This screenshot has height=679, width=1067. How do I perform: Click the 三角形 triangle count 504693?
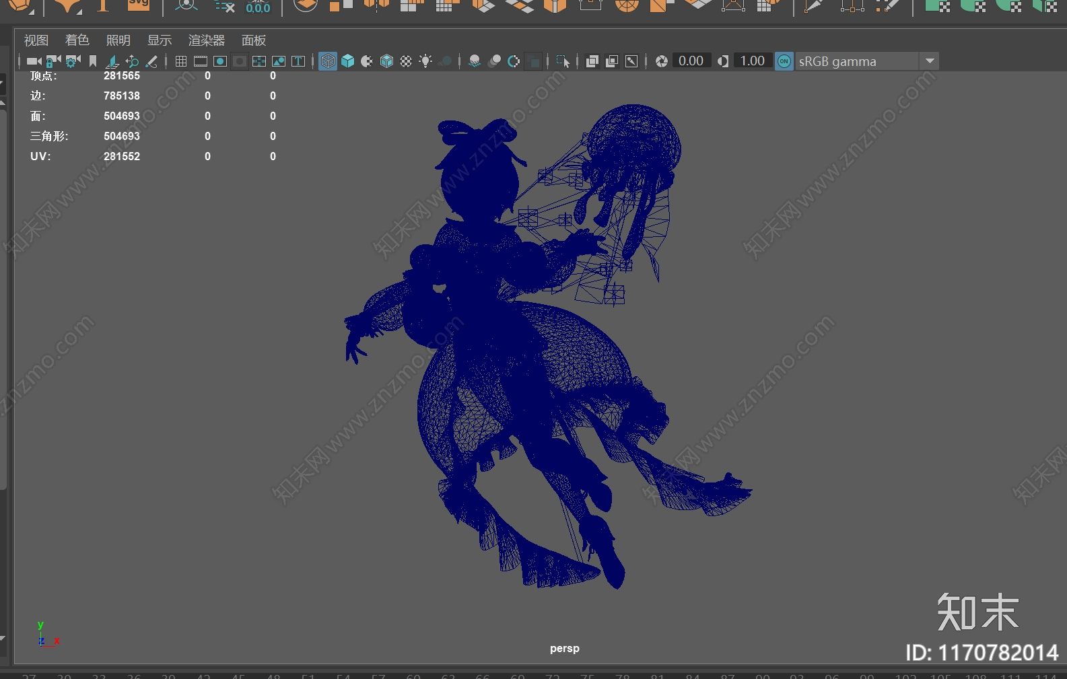[122, 136]
